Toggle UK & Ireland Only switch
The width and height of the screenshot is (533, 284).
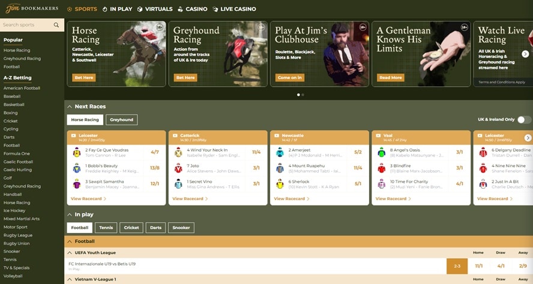[x=524, y=119]
